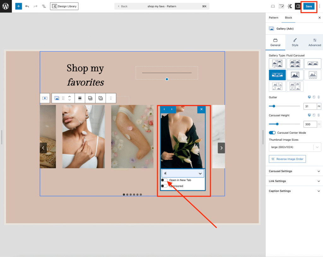Click the previous carousel slide arrow
Screen dimensions: 323x257
pos(43,148)
